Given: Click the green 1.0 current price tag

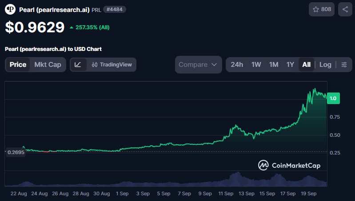Looking at the screenshot, I should click(x=333, y=98).
